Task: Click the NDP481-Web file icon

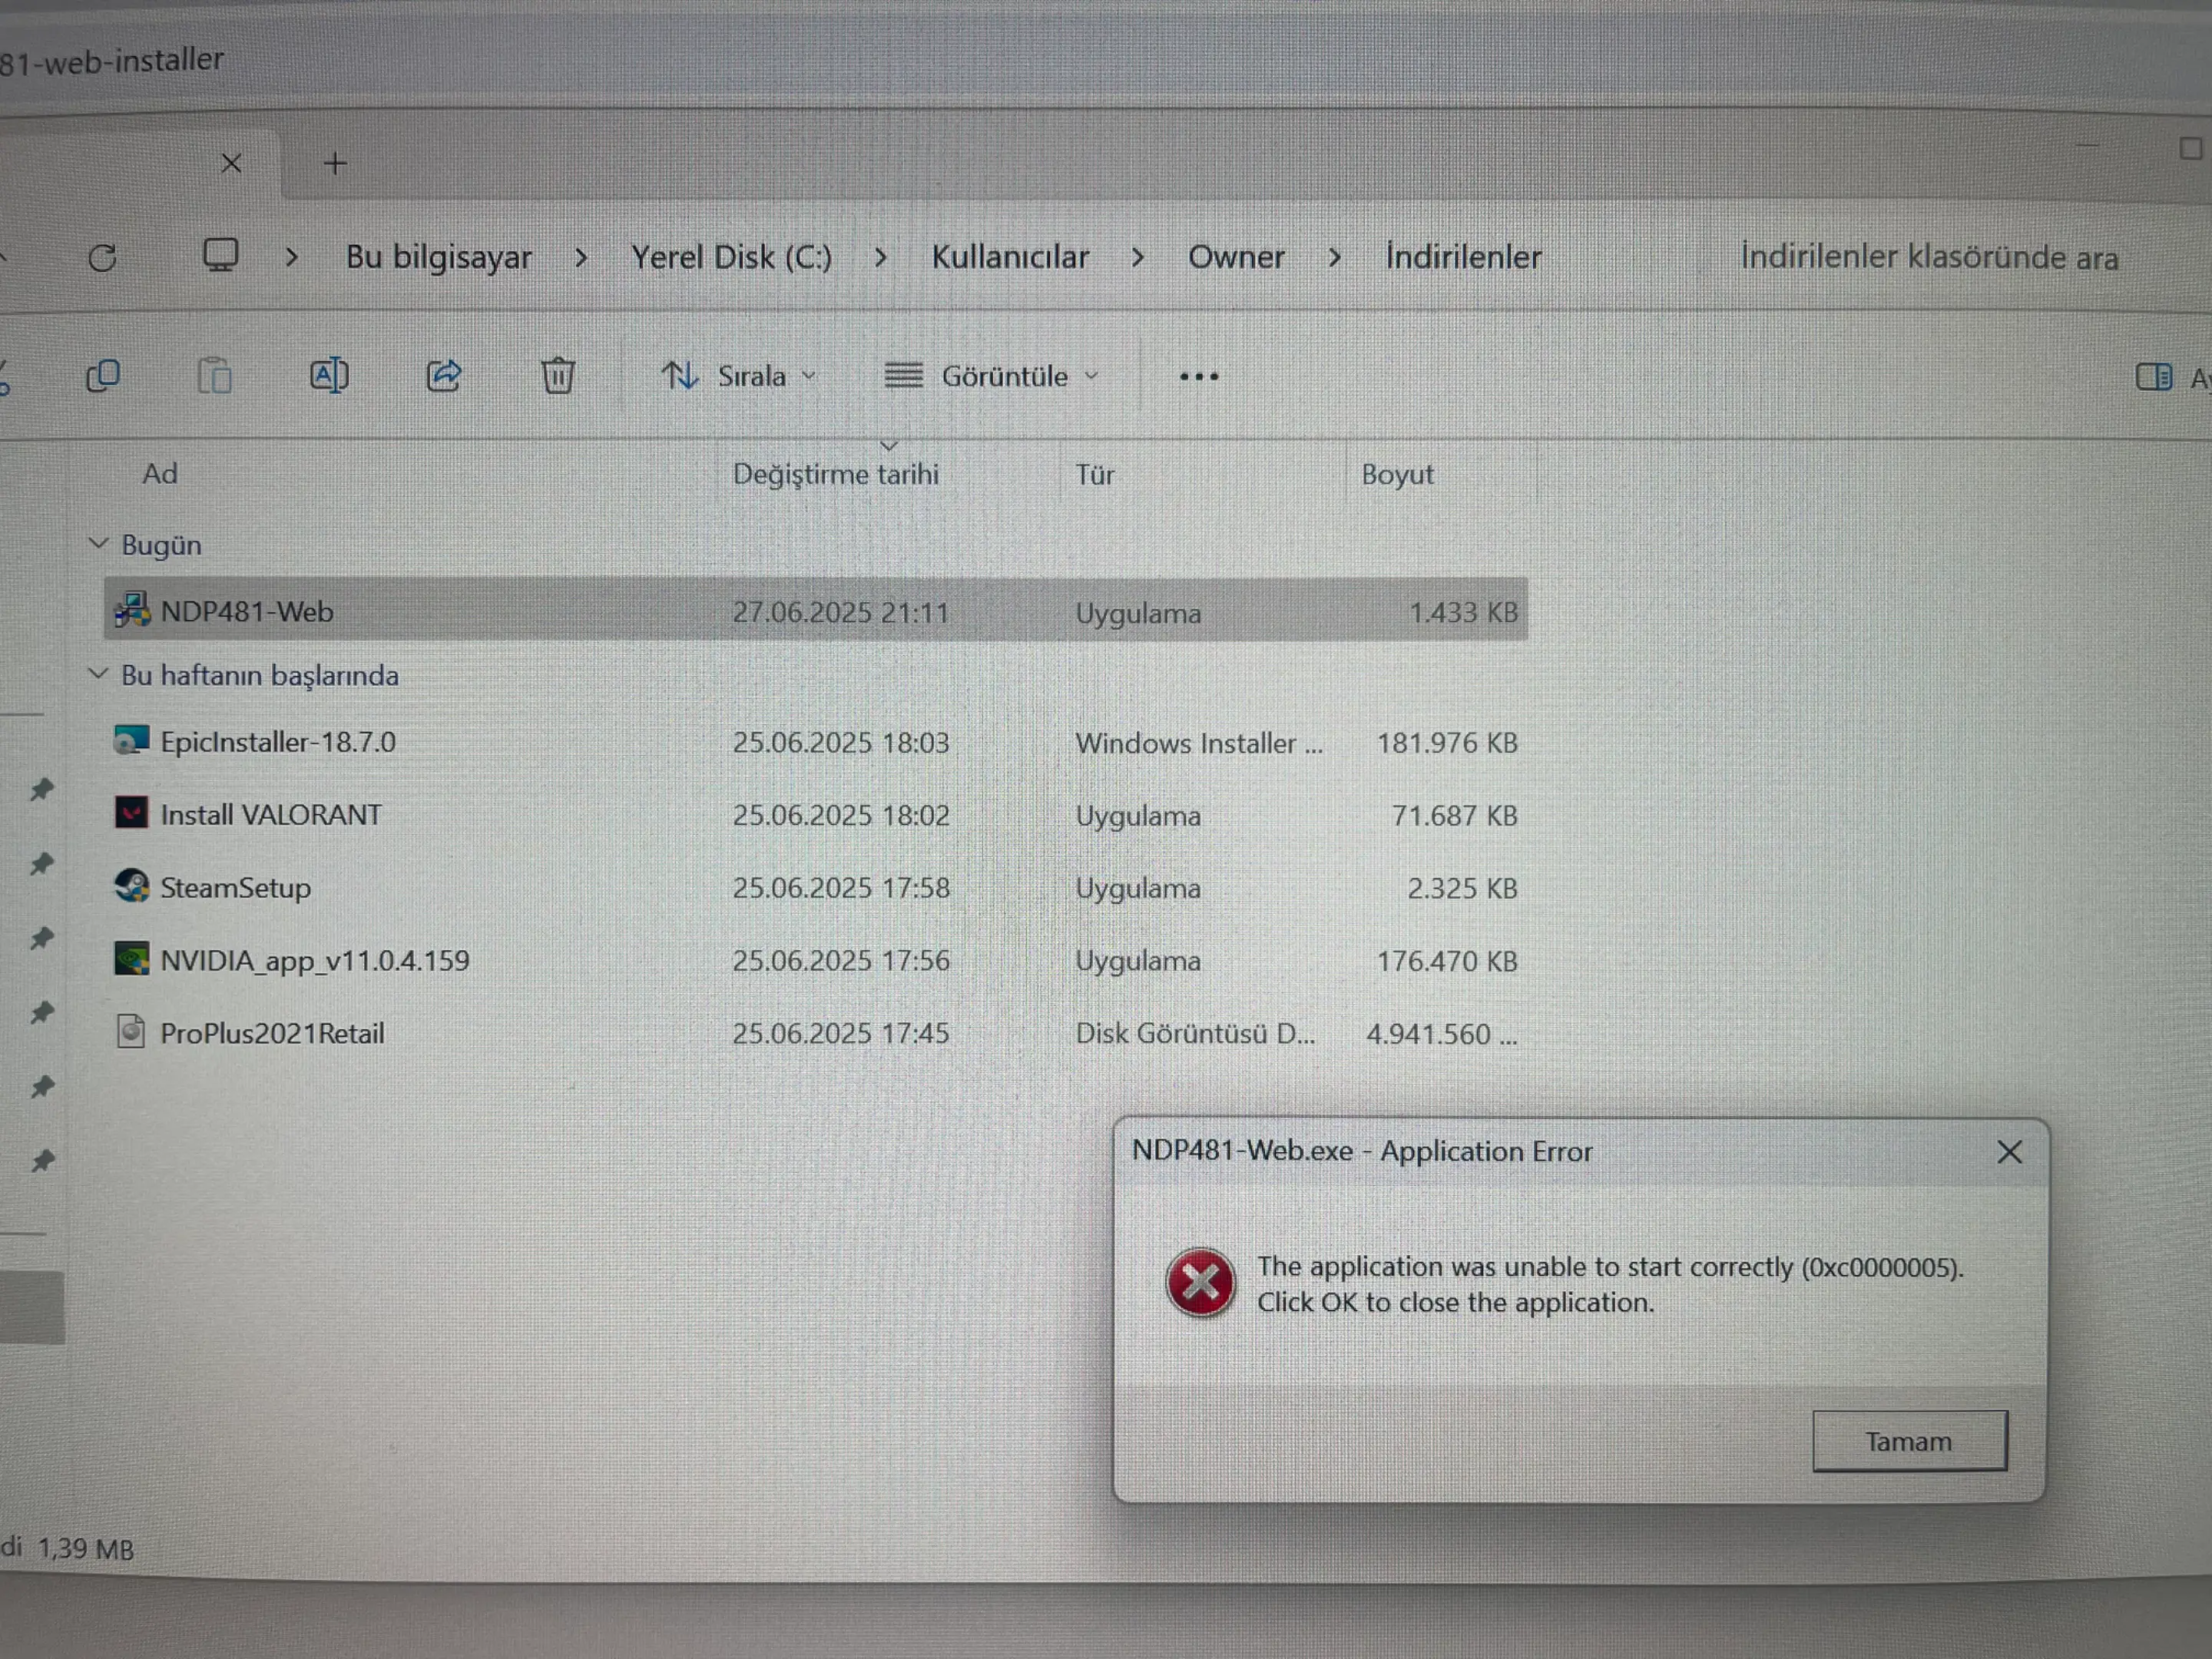Action: click(x=132, y=609)
